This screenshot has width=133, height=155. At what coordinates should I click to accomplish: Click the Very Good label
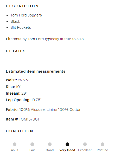pyautogui.click(x=67, y=150)
